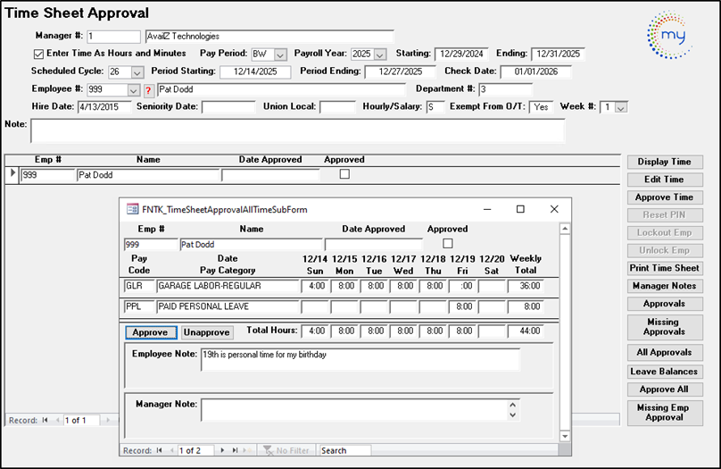Click the No Filter indicator icon
This screenshot has height=469, width=721.
[268, 450]
